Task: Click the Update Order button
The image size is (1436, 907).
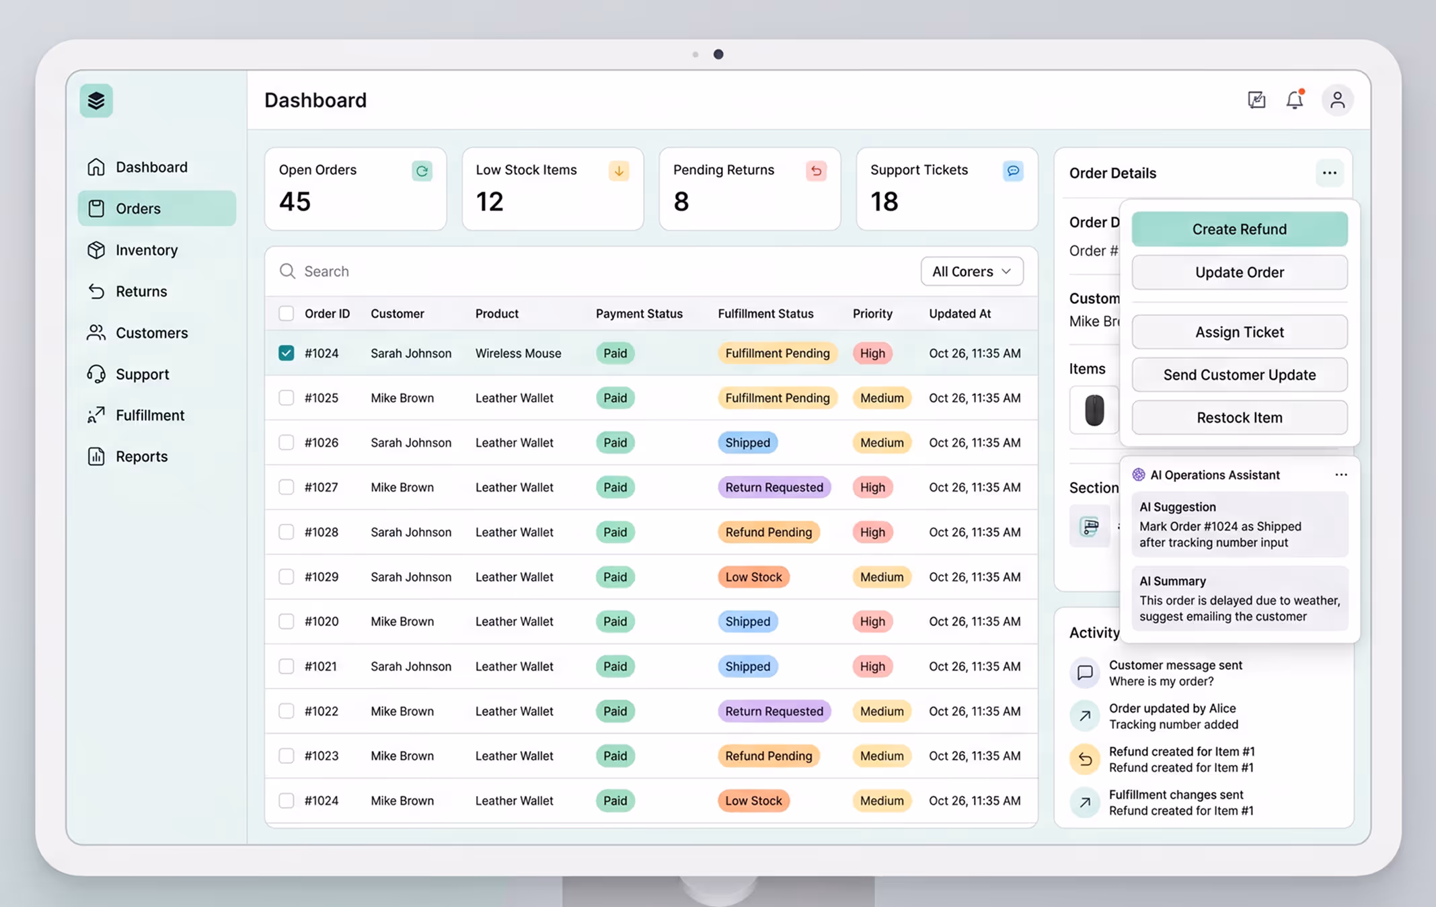Action: (1239, 272)
